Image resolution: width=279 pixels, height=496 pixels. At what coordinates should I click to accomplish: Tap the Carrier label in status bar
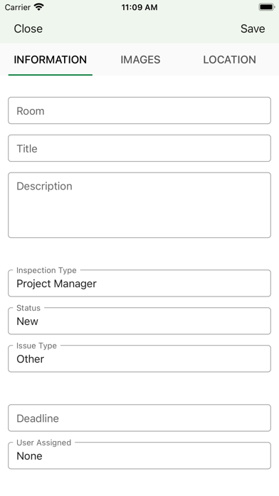click(17, 7)
